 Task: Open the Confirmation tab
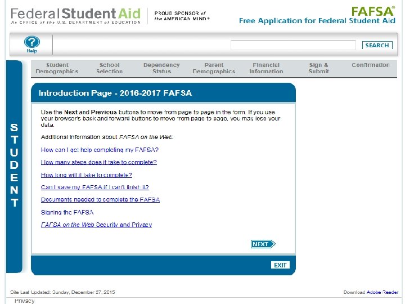point(371,65)
